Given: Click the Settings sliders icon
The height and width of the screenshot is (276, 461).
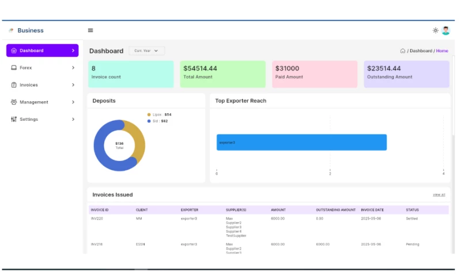Looking at the screenshot, I should [14, 120].
